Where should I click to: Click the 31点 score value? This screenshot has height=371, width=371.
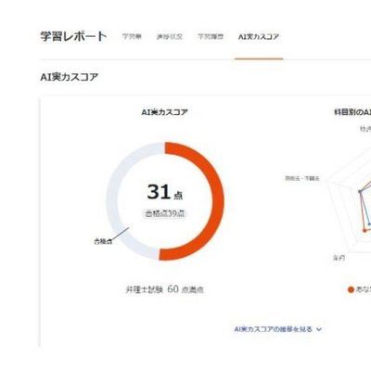coord(165,192)
